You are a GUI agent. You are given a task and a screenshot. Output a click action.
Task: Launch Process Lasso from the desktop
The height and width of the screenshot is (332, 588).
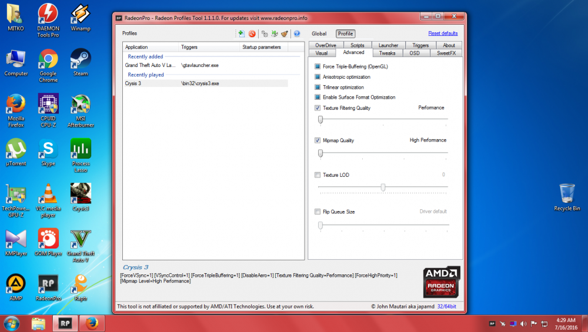pyautogui.click(x=81, y=156)
